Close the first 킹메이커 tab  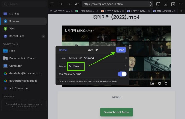pos(123,11)
